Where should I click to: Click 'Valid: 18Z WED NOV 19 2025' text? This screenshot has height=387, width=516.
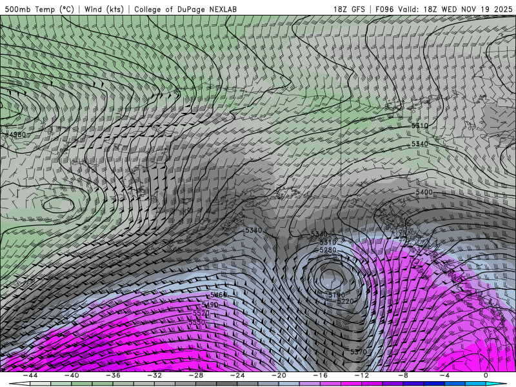pos(455,9)
